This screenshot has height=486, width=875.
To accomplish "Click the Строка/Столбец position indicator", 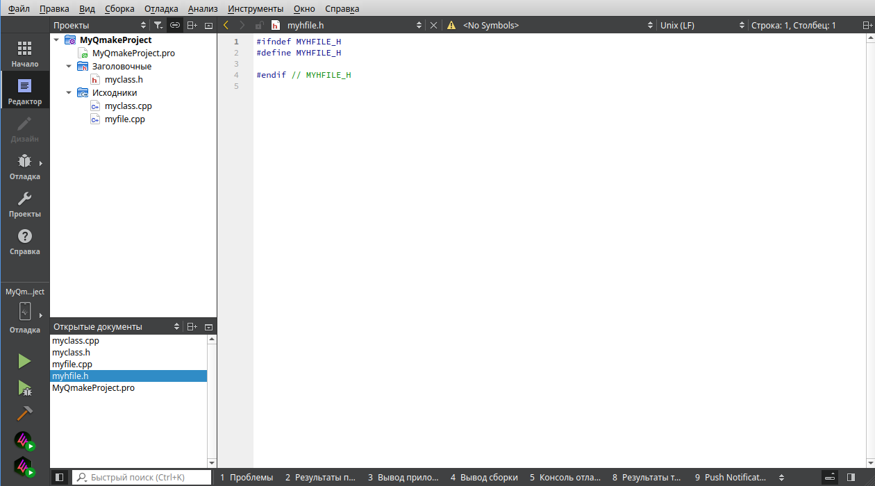I will tap(793, 25).
